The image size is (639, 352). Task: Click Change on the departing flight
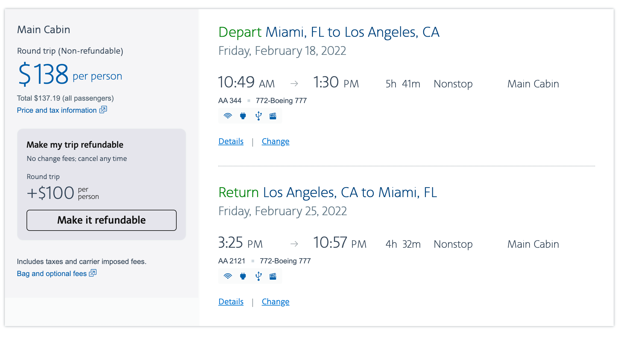click(x=275, y=141)
